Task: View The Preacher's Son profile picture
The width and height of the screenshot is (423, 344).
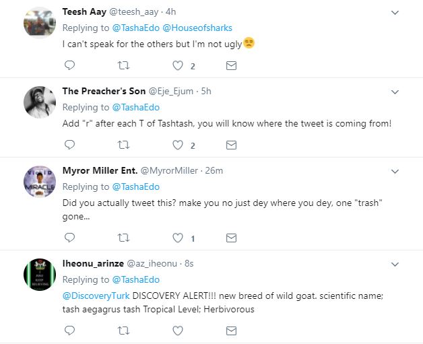Action: pyautogui.click(x=39, y=102)
